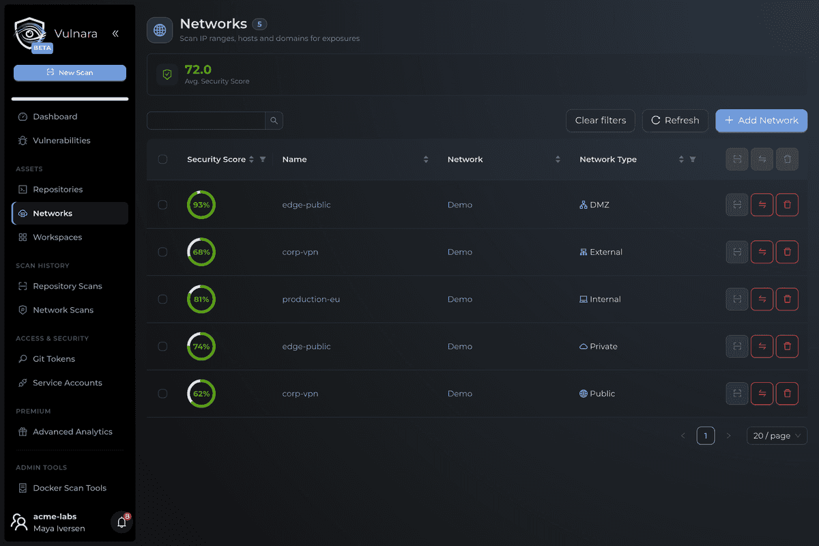Click the swap-arrows icon on the Public row
The image size is (819, 546).
(762, 393)
